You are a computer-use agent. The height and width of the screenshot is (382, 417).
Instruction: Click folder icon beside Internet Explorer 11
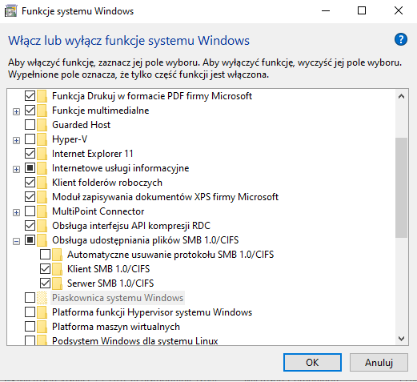42,154
